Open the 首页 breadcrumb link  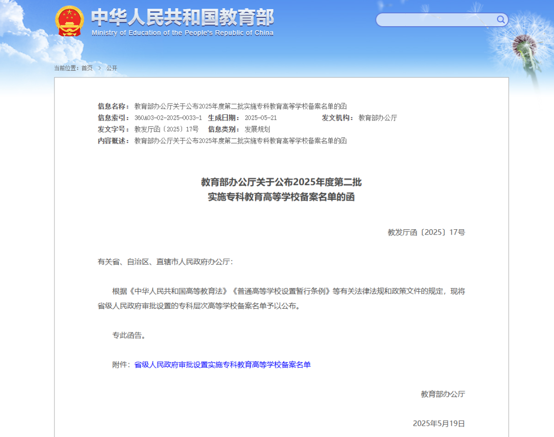87,68
